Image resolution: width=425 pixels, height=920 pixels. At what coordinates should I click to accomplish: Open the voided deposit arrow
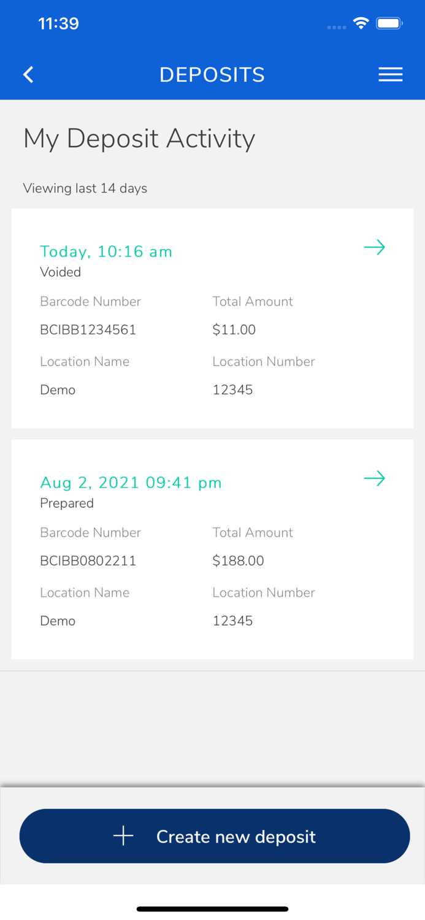[x=374, y=248]
